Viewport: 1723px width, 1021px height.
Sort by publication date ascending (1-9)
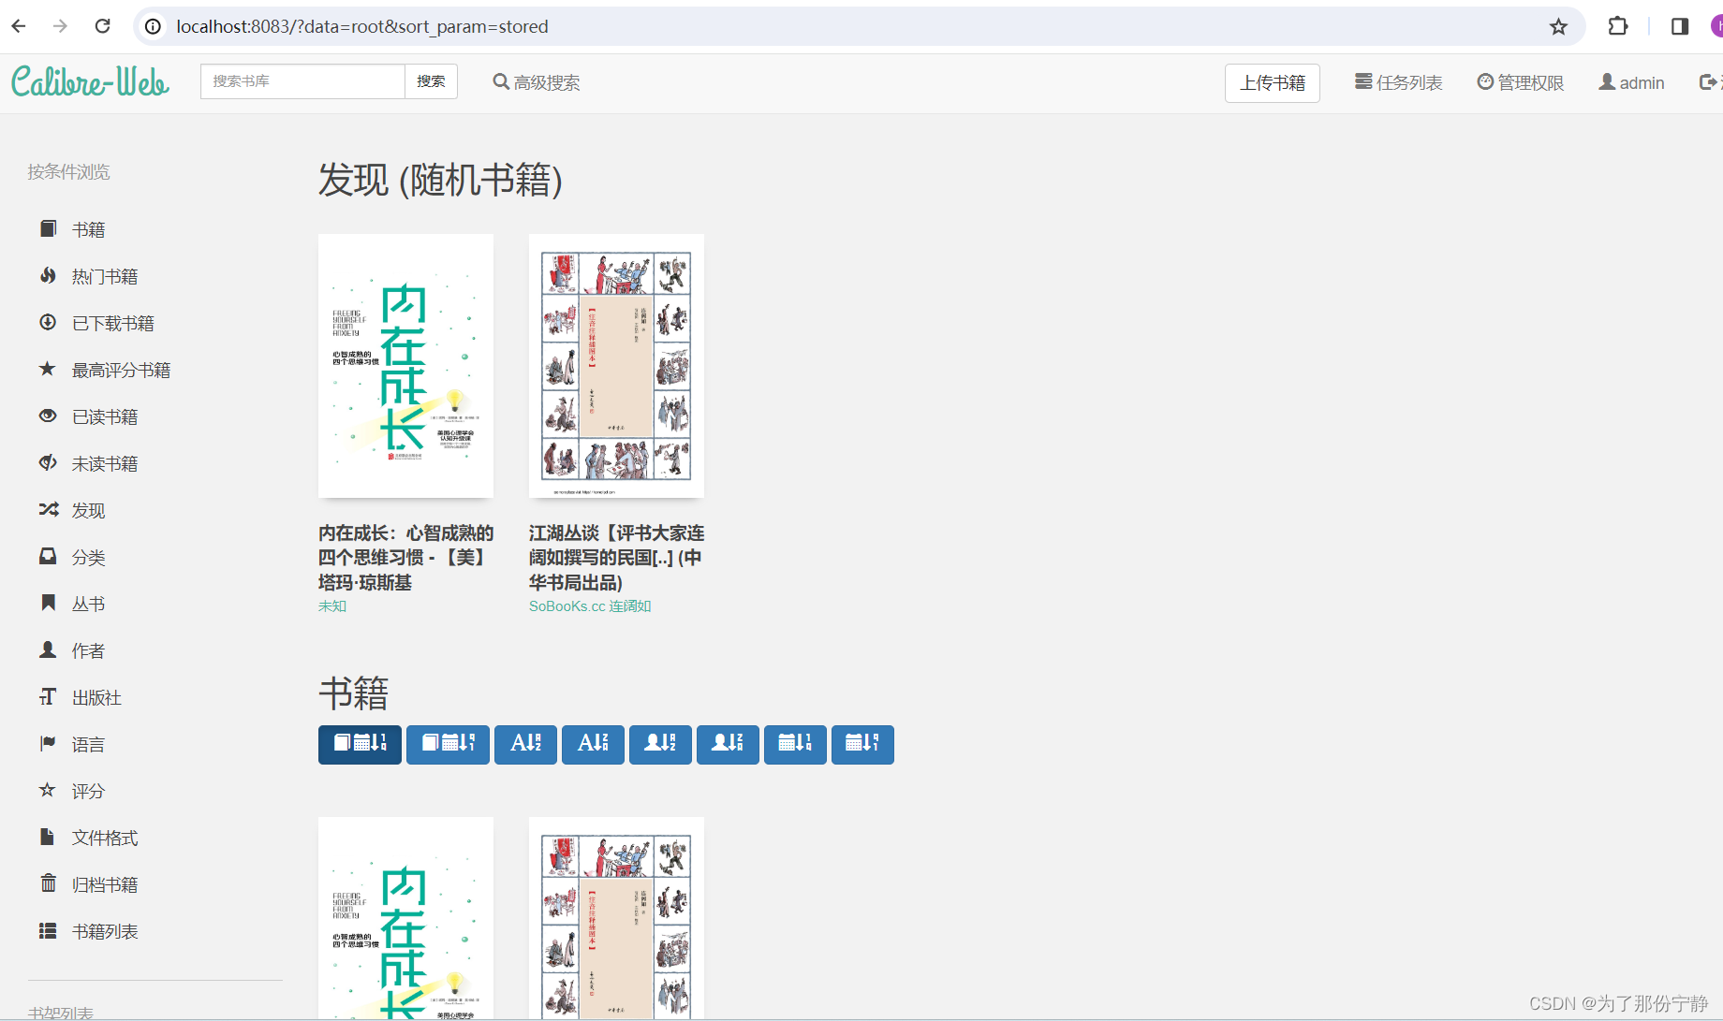795,744
